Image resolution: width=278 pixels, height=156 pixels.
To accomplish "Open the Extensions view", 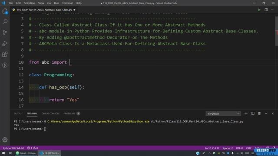I will (x=5, y=54).
